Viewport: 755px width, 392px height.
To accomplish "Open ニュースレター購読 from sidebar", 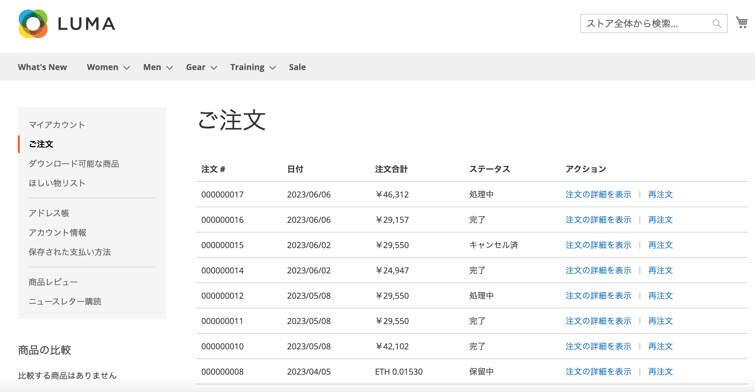I will [65, 301].
